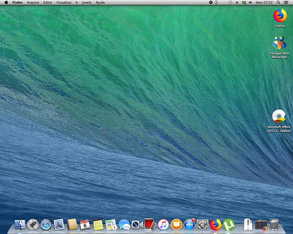Open the Calendar icon showing 6
The width and height of the screenshot is (293, 234).
(85, 225)
